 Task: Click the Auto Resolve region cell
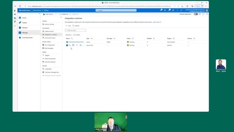(171, 42)
